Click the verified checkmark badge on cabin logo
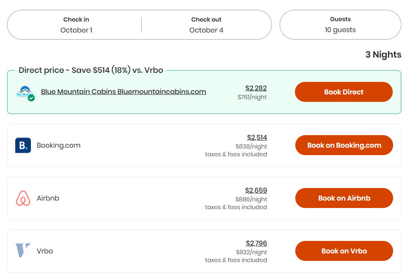Viewport: 406px width, 275px height. tap(32, 98)
